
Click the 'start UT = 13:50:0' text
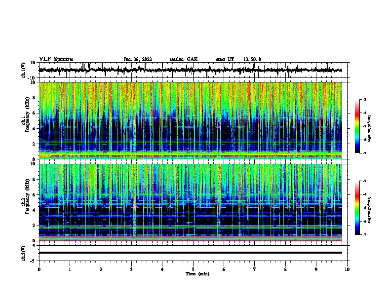pos(238,59)
